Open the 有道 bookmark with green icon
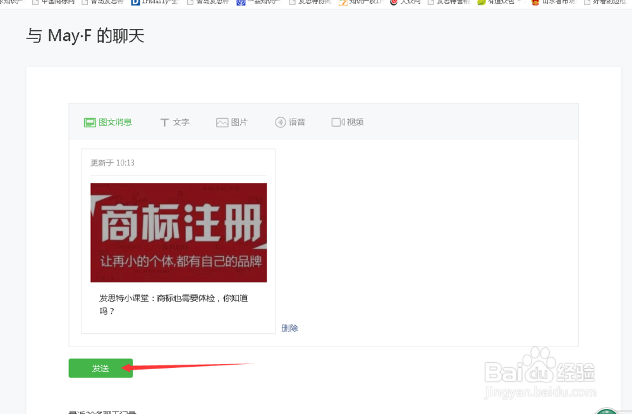The height and width of the screenshot is (414, 632). 499,3
